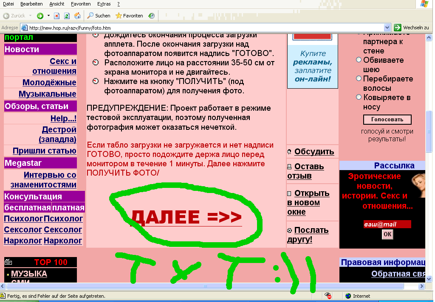Select the Ковыряете в носу radio option
Screen dimensions: 435x302
tap(359, 97)
